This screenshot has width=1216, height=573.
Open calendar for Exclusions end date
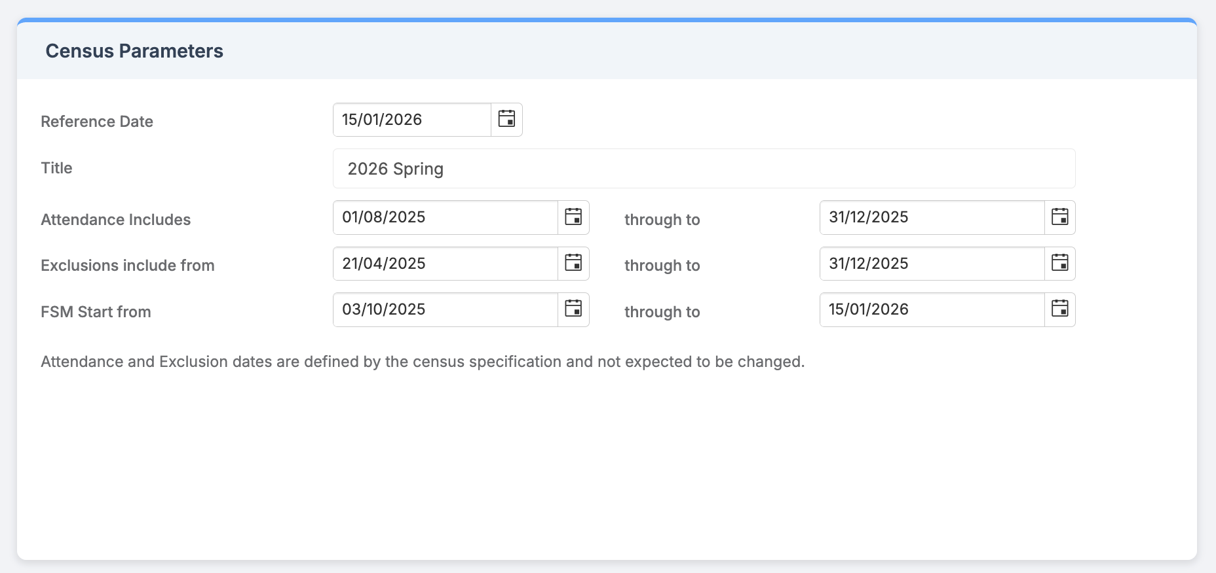(x=1059, y=263)
